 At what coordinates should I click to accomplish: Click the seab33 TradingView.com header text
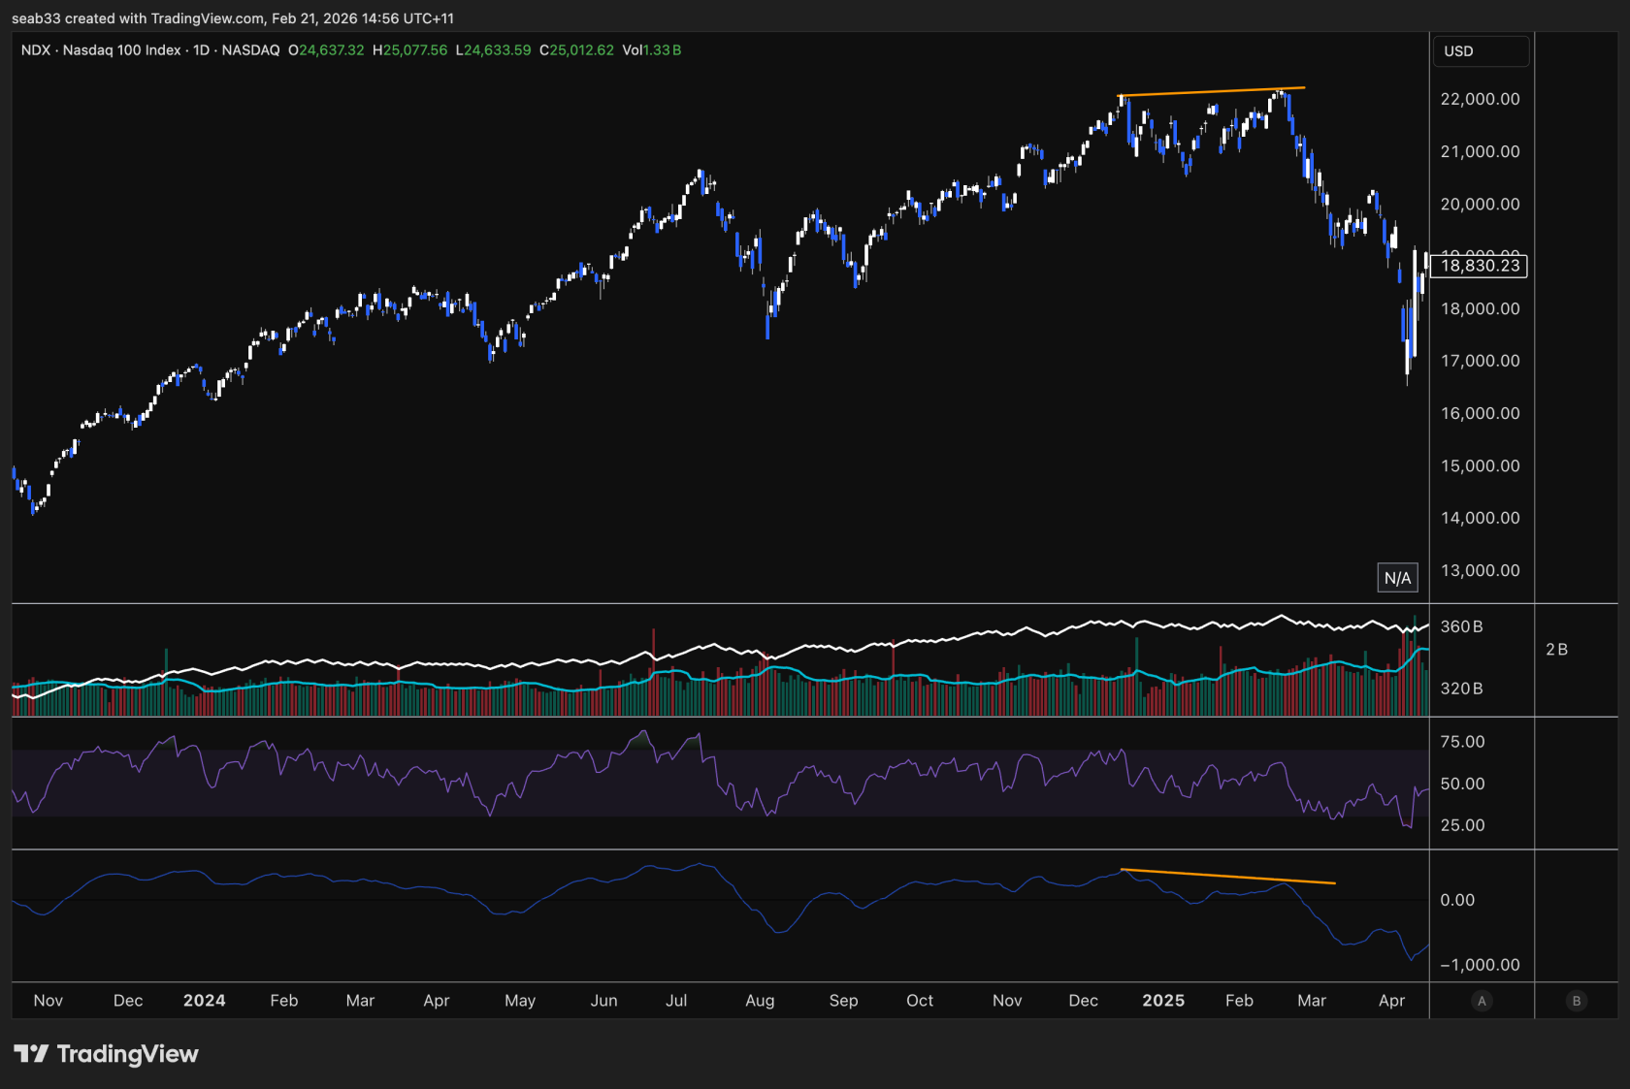click(233, 18)
